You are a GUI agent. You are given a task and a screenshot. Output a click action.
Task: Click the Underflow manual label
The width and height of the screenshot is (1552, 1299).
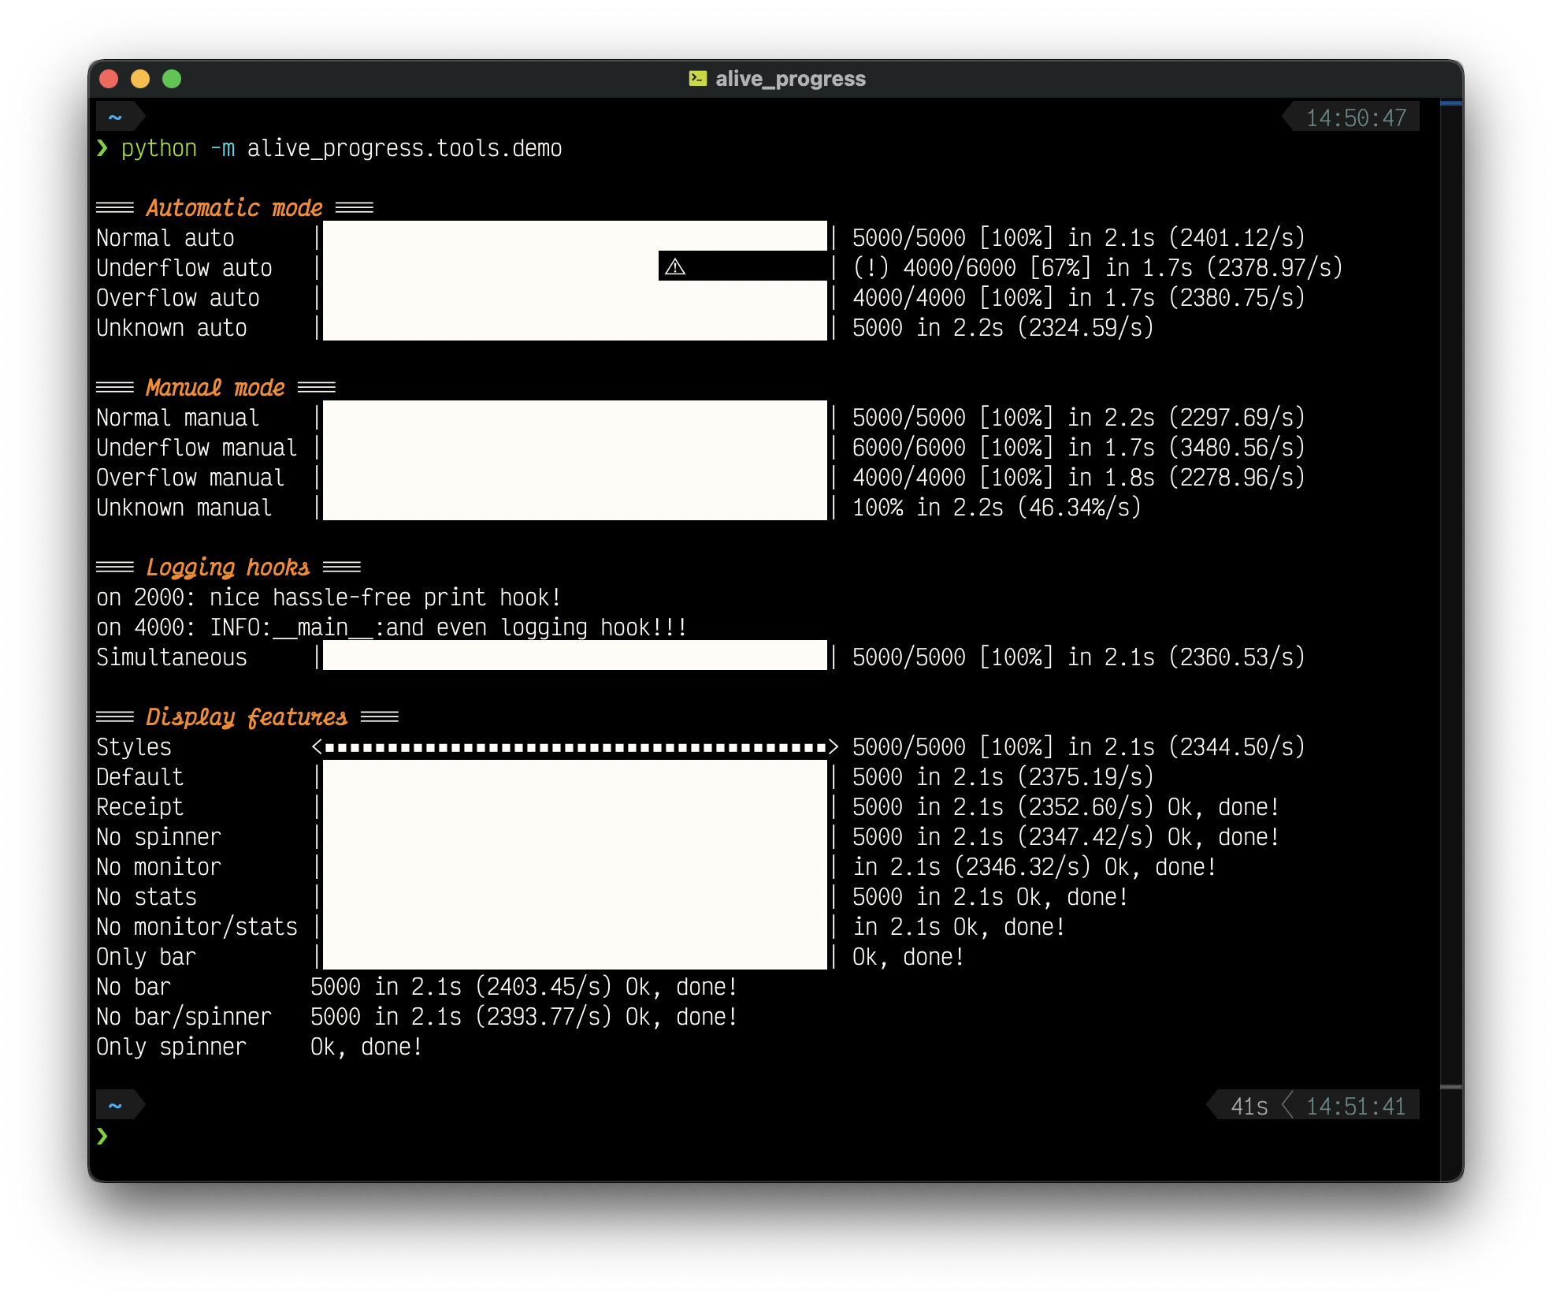[x=197, y=448]
